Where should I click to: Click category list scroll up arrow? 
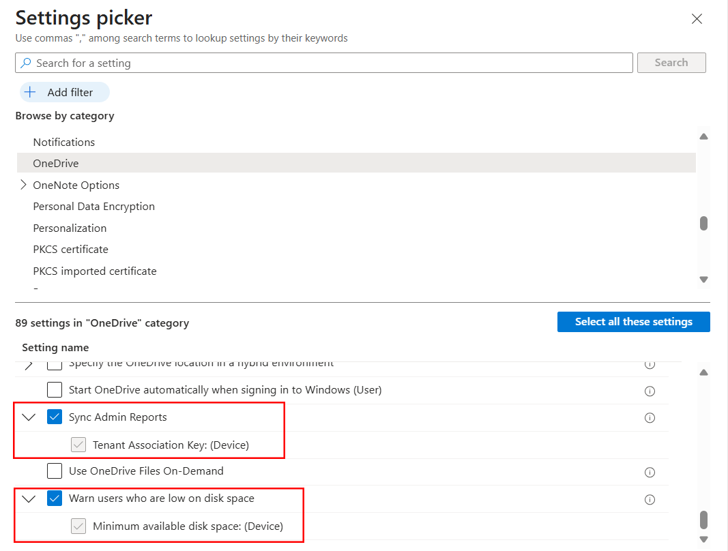(x=704, y=136)
